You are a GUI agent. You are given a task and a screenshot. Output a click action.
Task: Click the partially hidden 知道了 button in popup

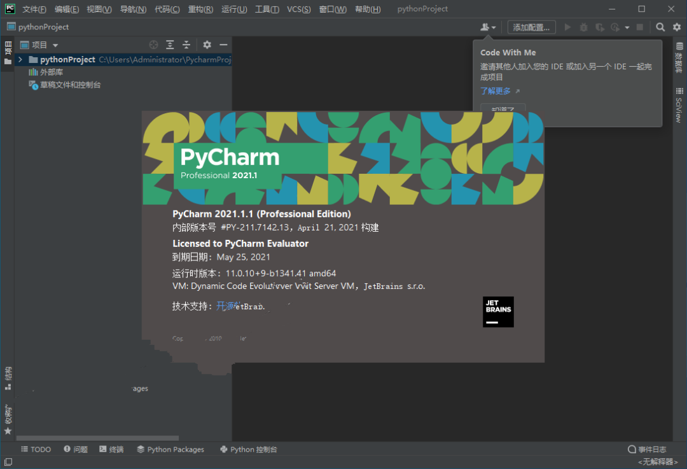click(503, 108)
